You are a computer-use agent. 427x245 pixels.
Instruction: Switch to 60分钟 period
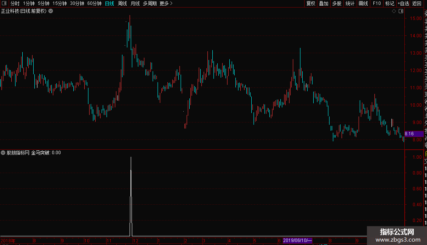(94, 3)
